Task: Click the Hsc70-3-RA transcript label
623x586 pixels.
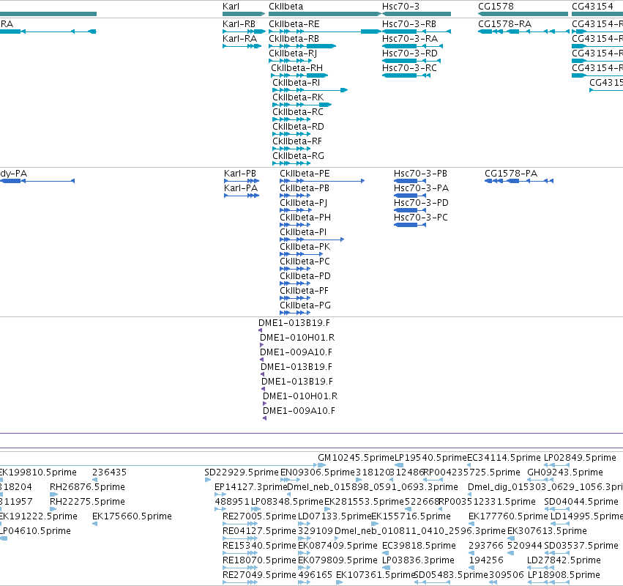Action: click(410, 39)
